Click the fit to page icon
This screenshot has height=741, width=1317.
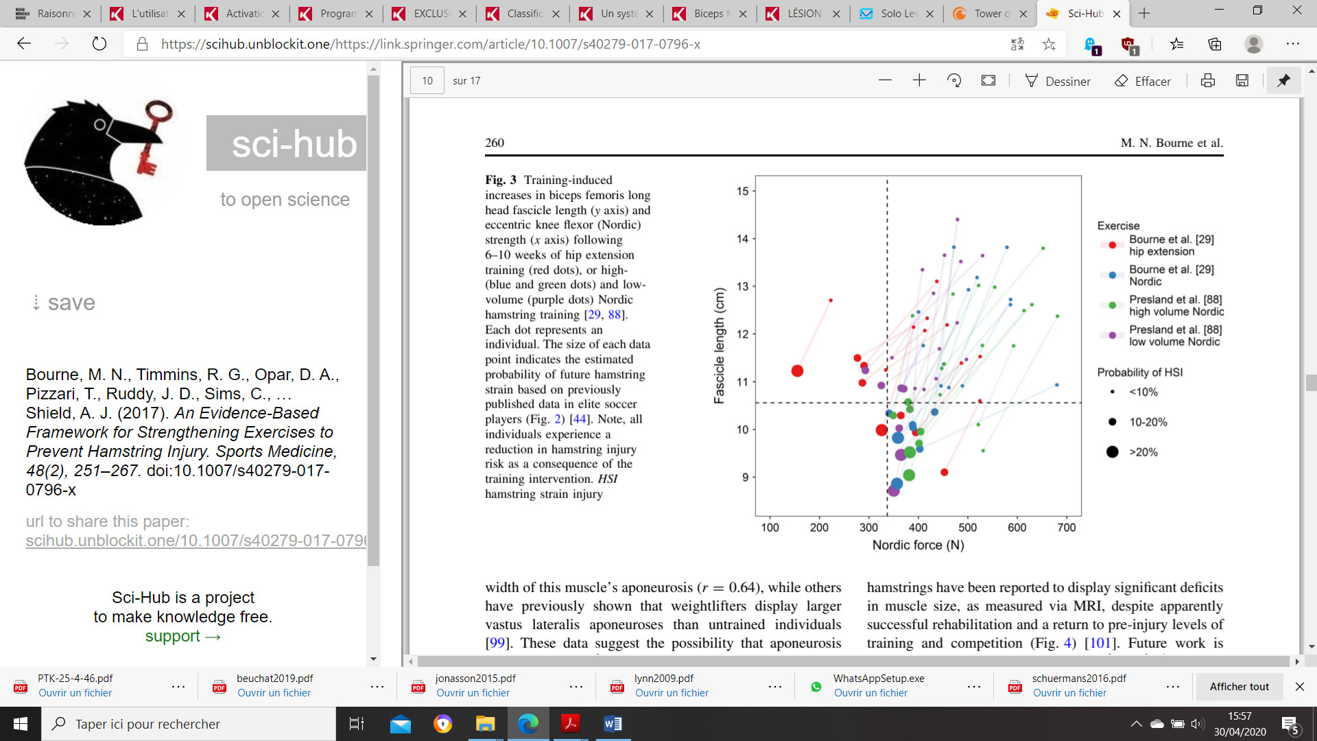coord(988,81)
